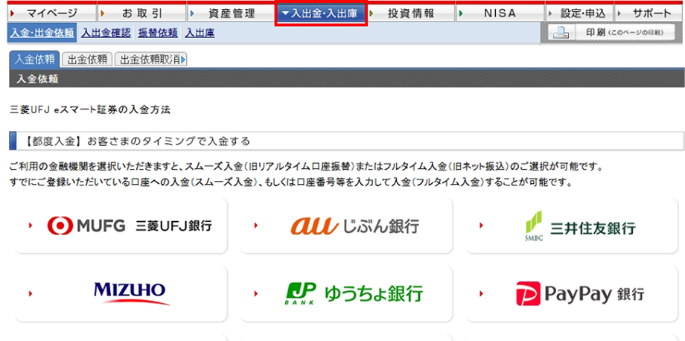This screenshot has height=341, width=685.
Task: Click the 入出金確認 link
Action: 105,33
